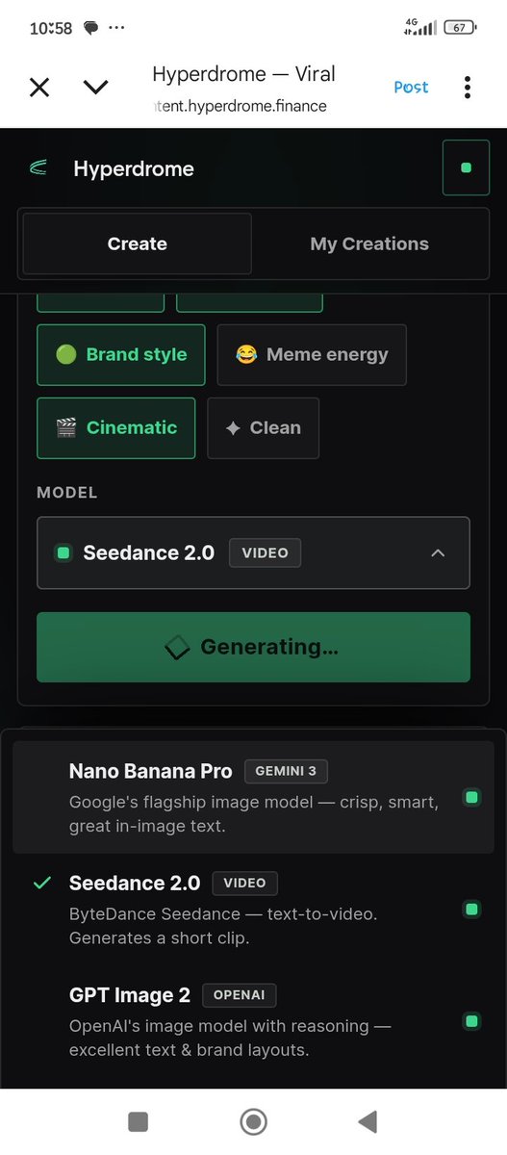Tap the Android recents square icon
The height and width of the screenshot is (1155, 507).
click(x=138, y=1121)
